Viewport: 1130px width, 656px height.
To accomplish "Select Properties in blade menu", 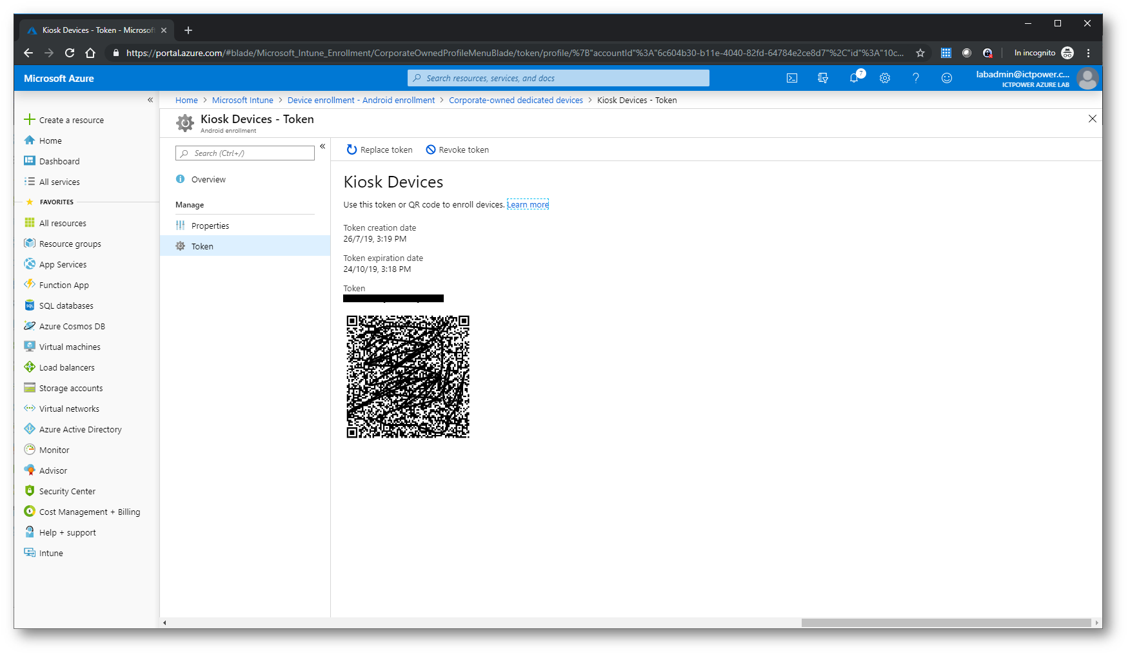I will (x=245, y=226).
